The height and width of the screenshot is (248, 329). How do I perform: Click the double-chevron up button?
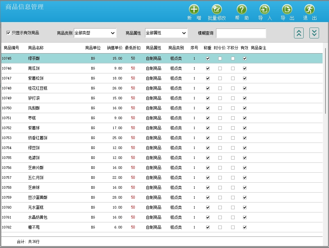[x=299, y=33]
